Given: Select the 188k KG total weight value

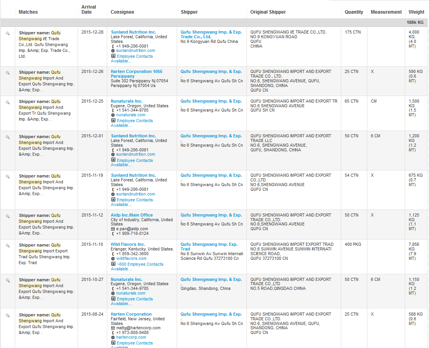Looking at the screenshot, I should coord(415,23).
